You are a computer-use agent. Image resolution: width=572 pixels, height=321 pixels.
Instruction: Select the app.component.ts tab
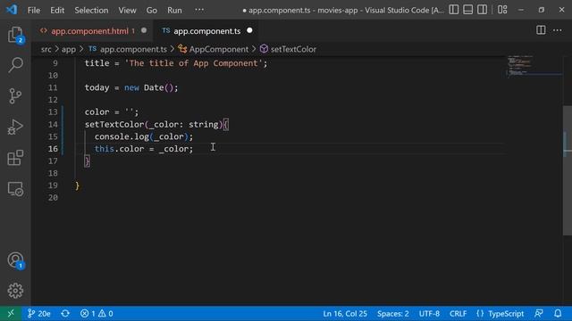(206, 31)
